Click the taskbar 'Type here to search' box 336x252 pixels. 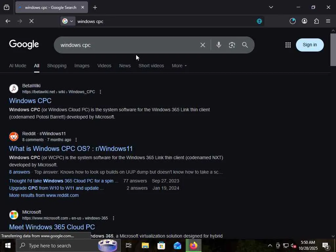tap(68, 245)
